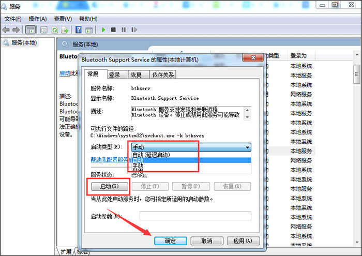Screen dimensions: 362x256
Task: Switch to the 依存关系 tab
Action: (x=163, y=74)
